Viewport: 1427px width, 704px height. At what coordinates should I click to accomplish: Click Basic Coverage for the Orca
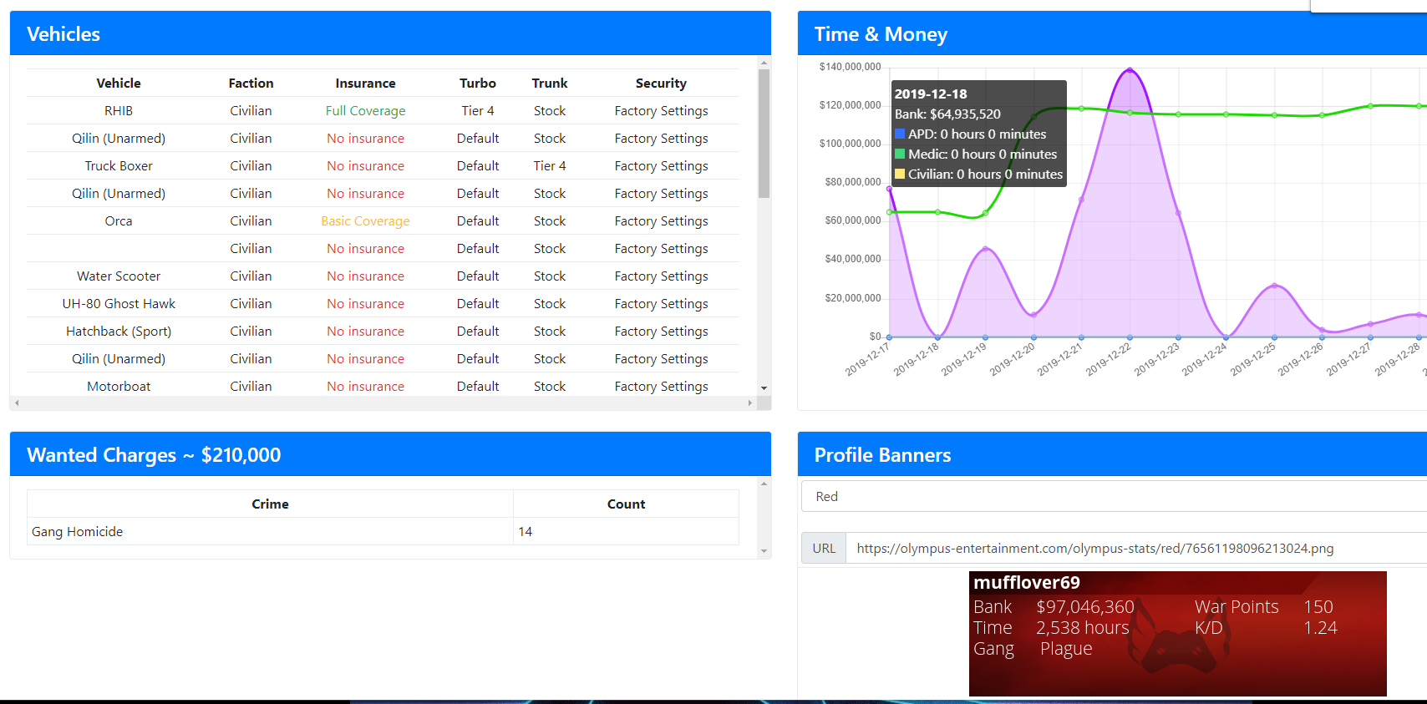pyautogui.click(x=365, y=221)
